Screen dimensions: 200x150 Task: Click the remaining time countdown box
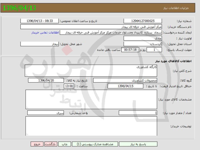[x=131, y=50]
